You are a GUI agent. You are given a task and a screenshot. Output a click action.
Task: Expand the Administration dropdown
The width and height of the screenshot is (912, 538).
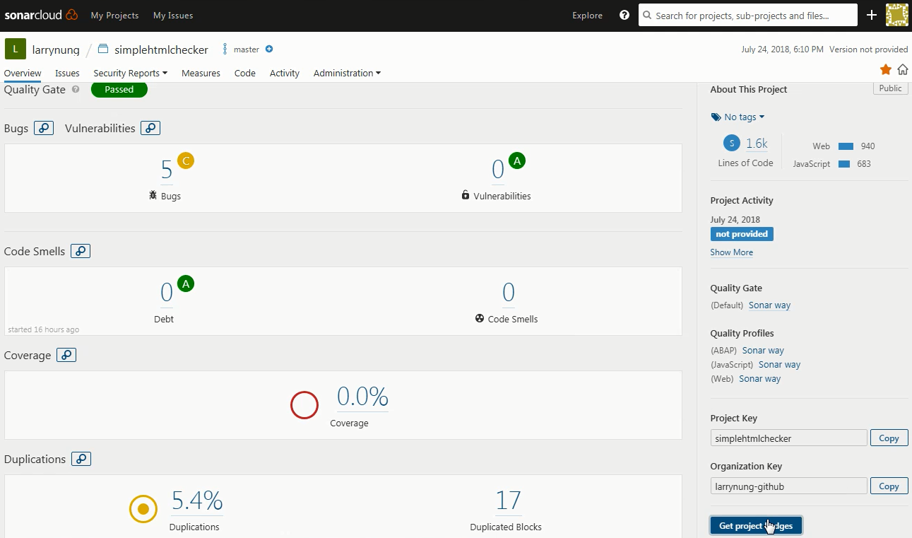coord(348,73)
